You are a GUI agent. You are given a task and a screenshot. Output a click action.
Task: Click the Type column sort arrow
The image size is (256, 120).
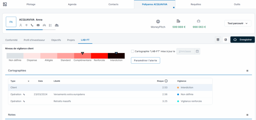pyautogui.click(x=28, y=81)
